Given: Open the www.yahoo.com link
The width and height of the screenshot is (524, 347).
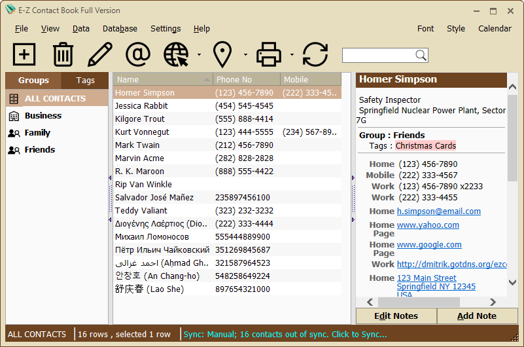Looking at the screenshot, I should tap(428, 225).
